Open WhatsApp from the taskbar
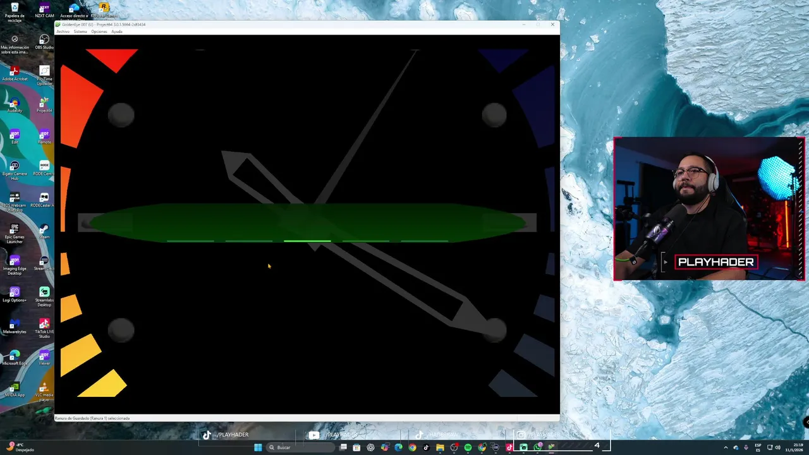Screen dimensions: 809x455 537,447
